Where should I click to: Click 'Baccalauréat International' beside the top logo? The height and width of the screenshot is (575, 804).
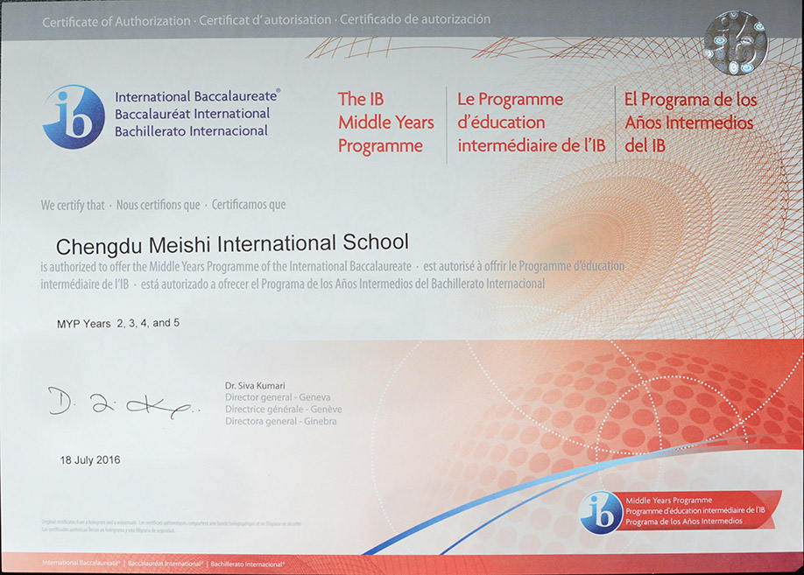tap(192, 114)
